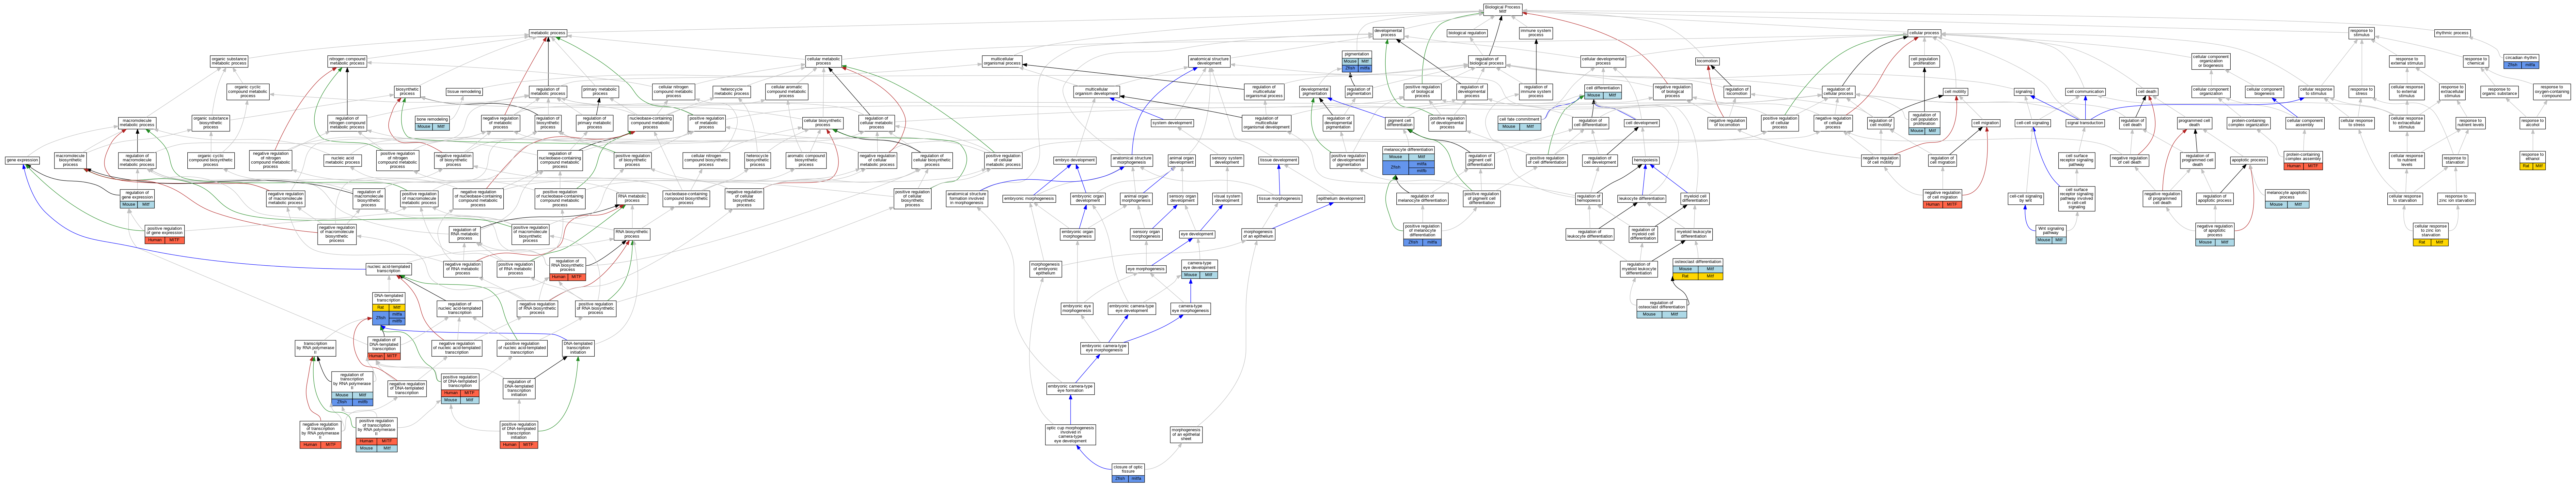Select the 'sensory organ development' node
The image size is (2576, 486).
(1183, 199)
